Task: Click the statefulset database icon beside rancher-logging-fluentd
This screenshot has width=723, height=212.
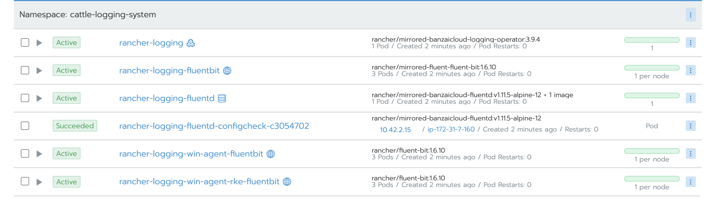Action: 222,98
